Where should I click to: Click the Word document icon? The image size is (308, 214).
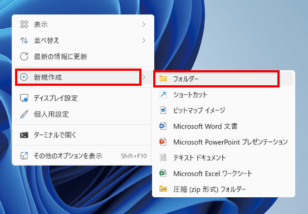click(163, 126)
